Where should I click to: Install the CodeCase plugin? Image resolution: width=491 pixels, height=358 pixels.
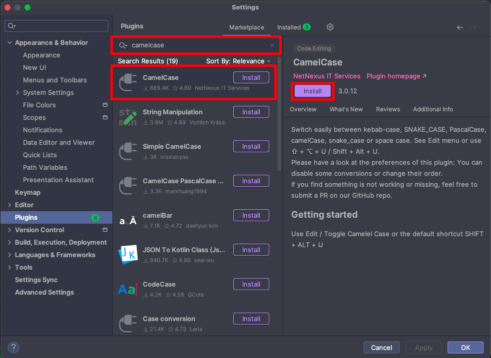point(251,284)
